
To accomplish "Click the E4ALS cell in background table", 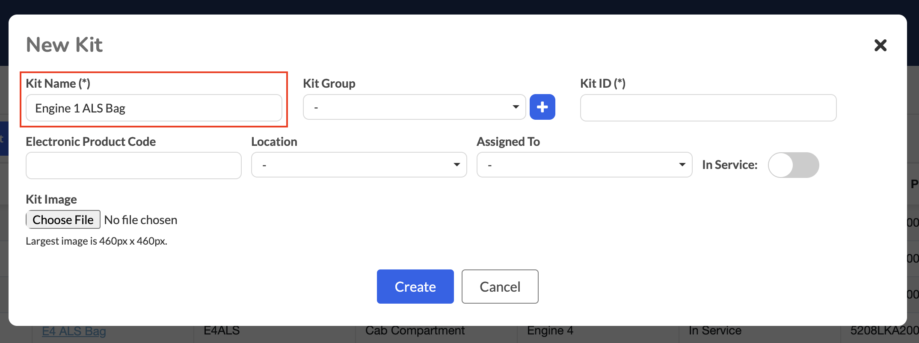I will tap(222, 331).
